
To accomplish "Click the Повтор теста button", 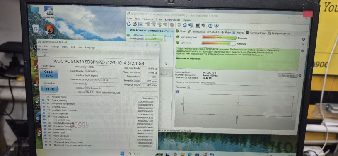I will [x=288, y=75].
